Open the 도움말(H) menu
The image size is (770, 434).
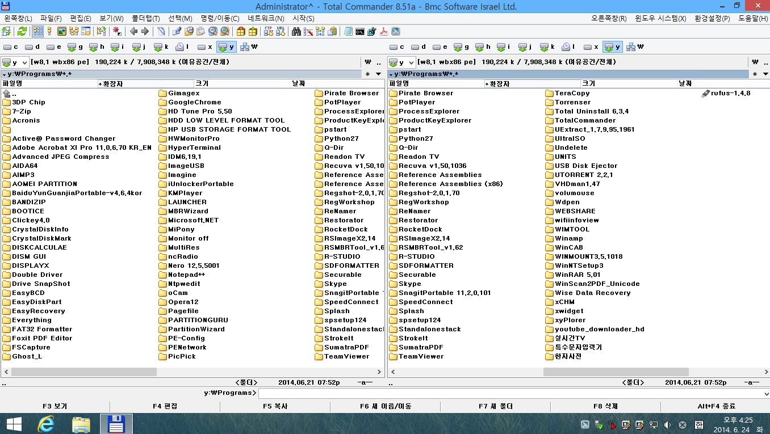coord(752,19)
